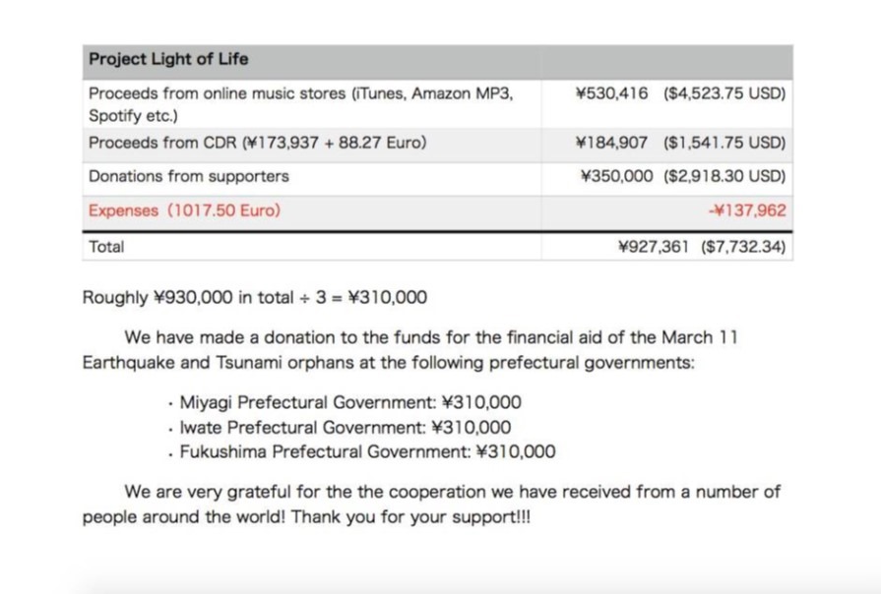The height and width of the screenshot is (594, 881).
Task: Select the ¥927,361 ($7,732.34) total amount
Action: (x=702, y=247)
